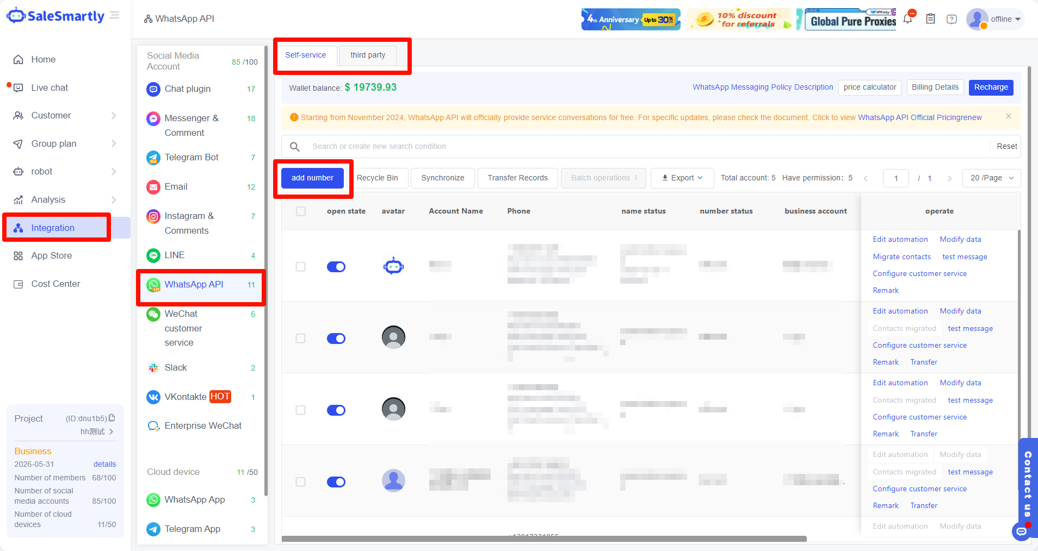Collapse the sidebar with the hamburger icon

pos(114,15)
